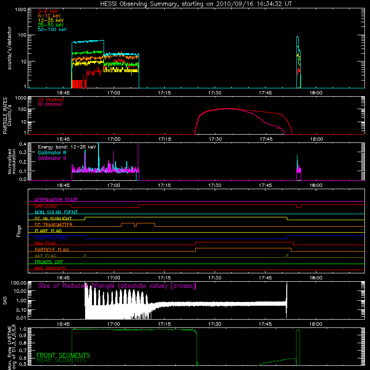The image size is (370, 370).
Task: Click the SAS axis label
Action: coord(5,301)
